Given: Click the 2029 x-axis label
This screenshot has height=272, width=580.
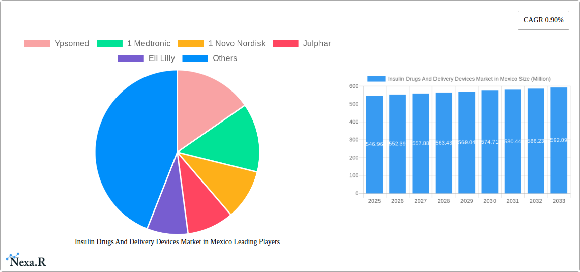Looking at the screenshot, I should (467, 201).
